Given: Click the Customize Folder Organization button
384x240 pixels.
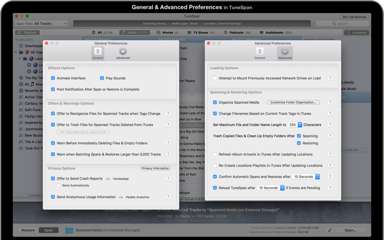Looking at the screenshot, I should coord(293,102).
